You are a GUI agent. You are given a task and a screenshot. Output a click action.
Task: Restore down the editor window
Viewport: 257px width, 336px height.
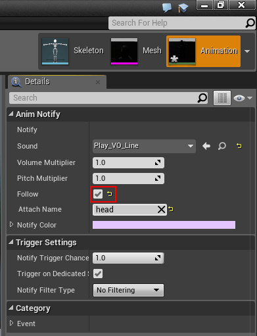221,5
